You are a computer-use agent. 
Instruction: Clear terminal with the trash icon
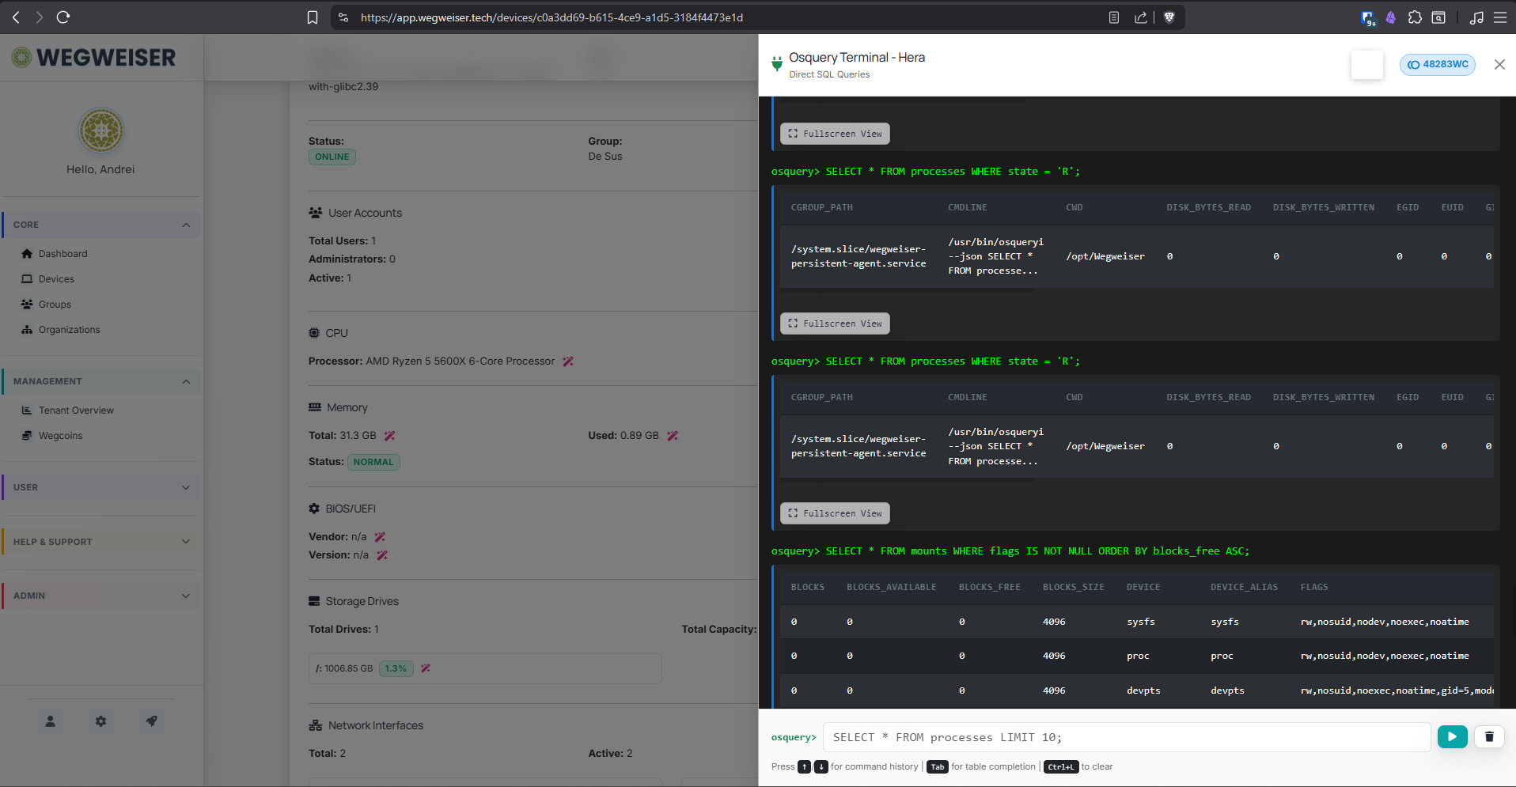(x=1489, y=736)
